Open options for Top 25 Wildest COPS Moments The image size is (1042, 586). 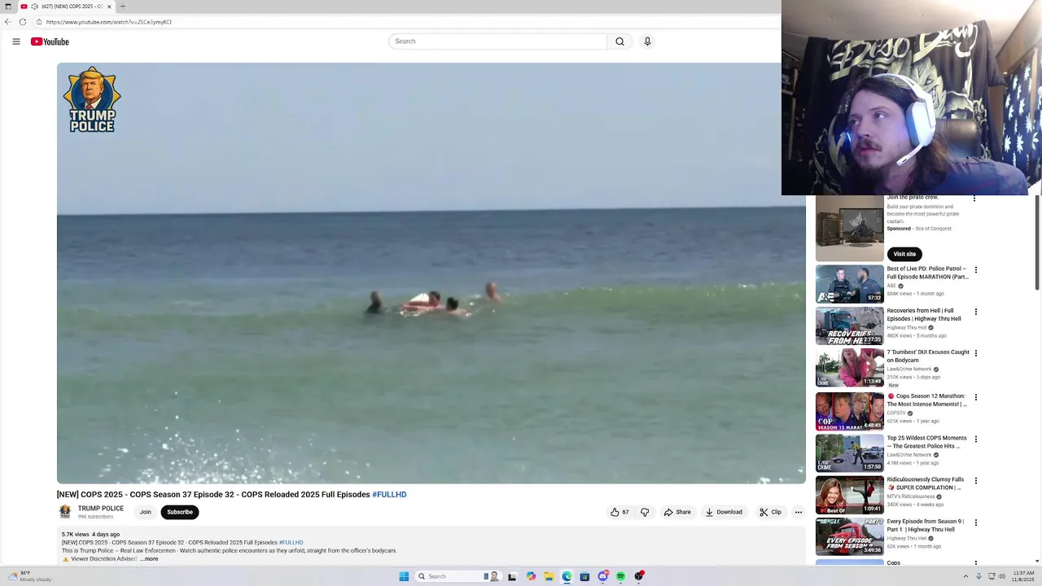tap(975, 439)
